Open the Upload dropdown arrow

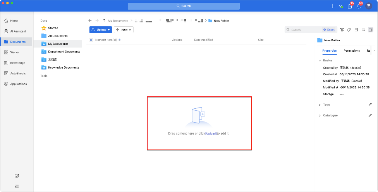pyautogui.click(x=109, y=30)
